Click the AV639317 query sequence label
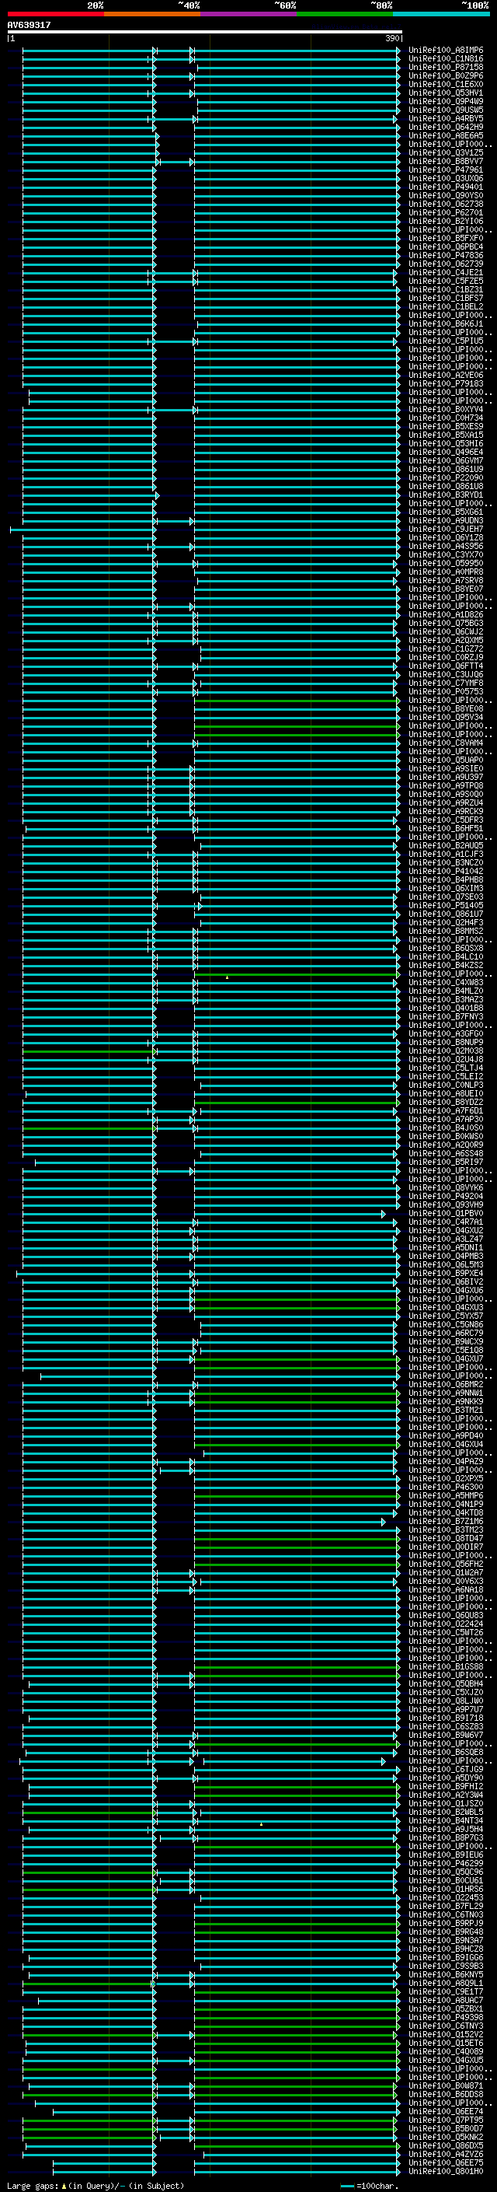 [x=29, y=25]
